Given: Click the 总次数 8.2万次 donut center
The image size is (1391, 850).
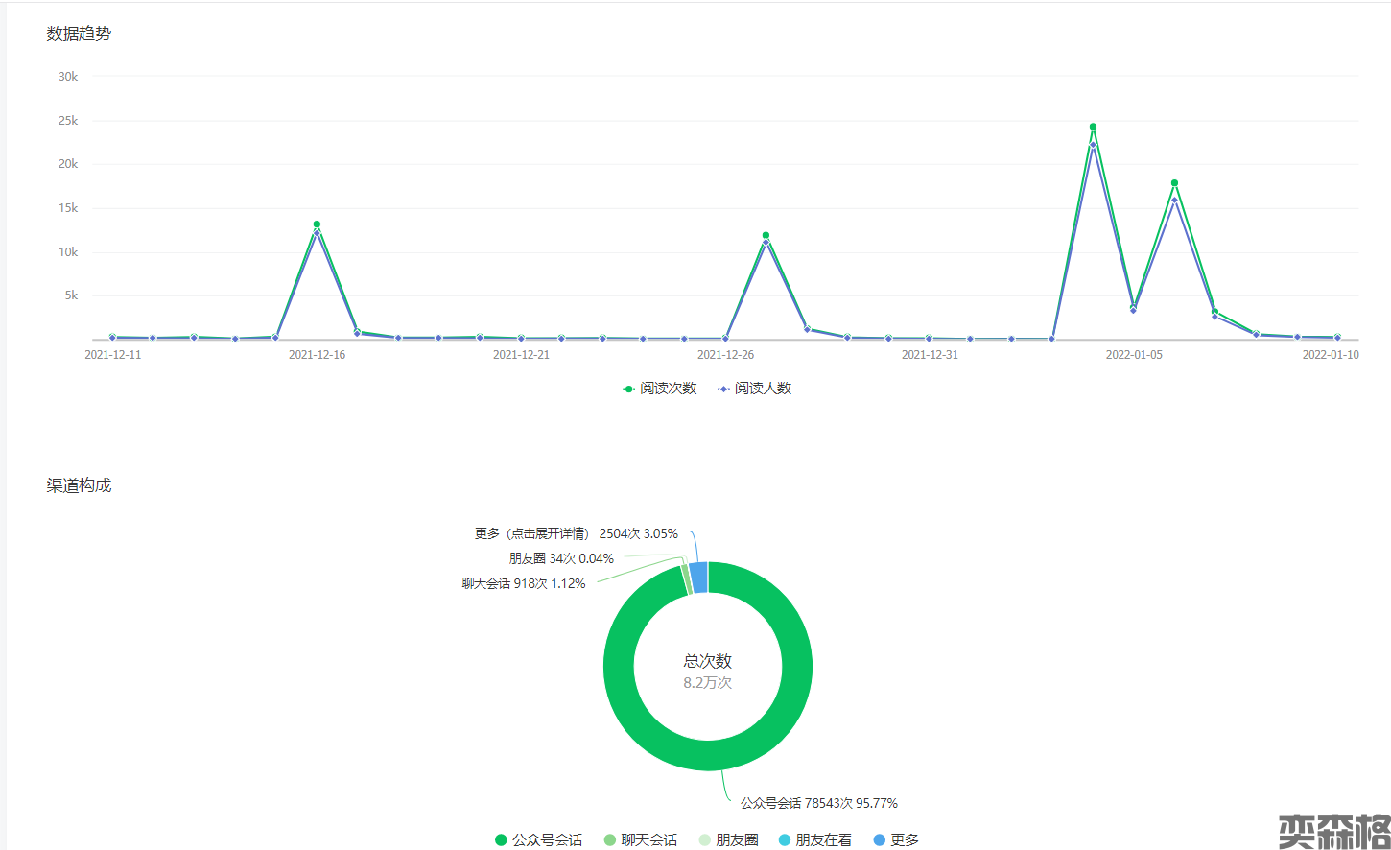Looking at the screenshot, I should pos(708,671).
